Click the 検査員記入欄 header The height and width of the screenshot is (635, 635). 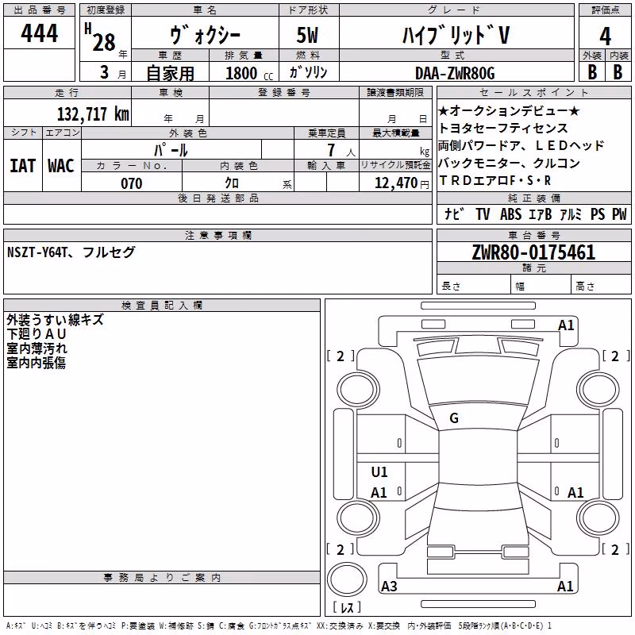162,306
